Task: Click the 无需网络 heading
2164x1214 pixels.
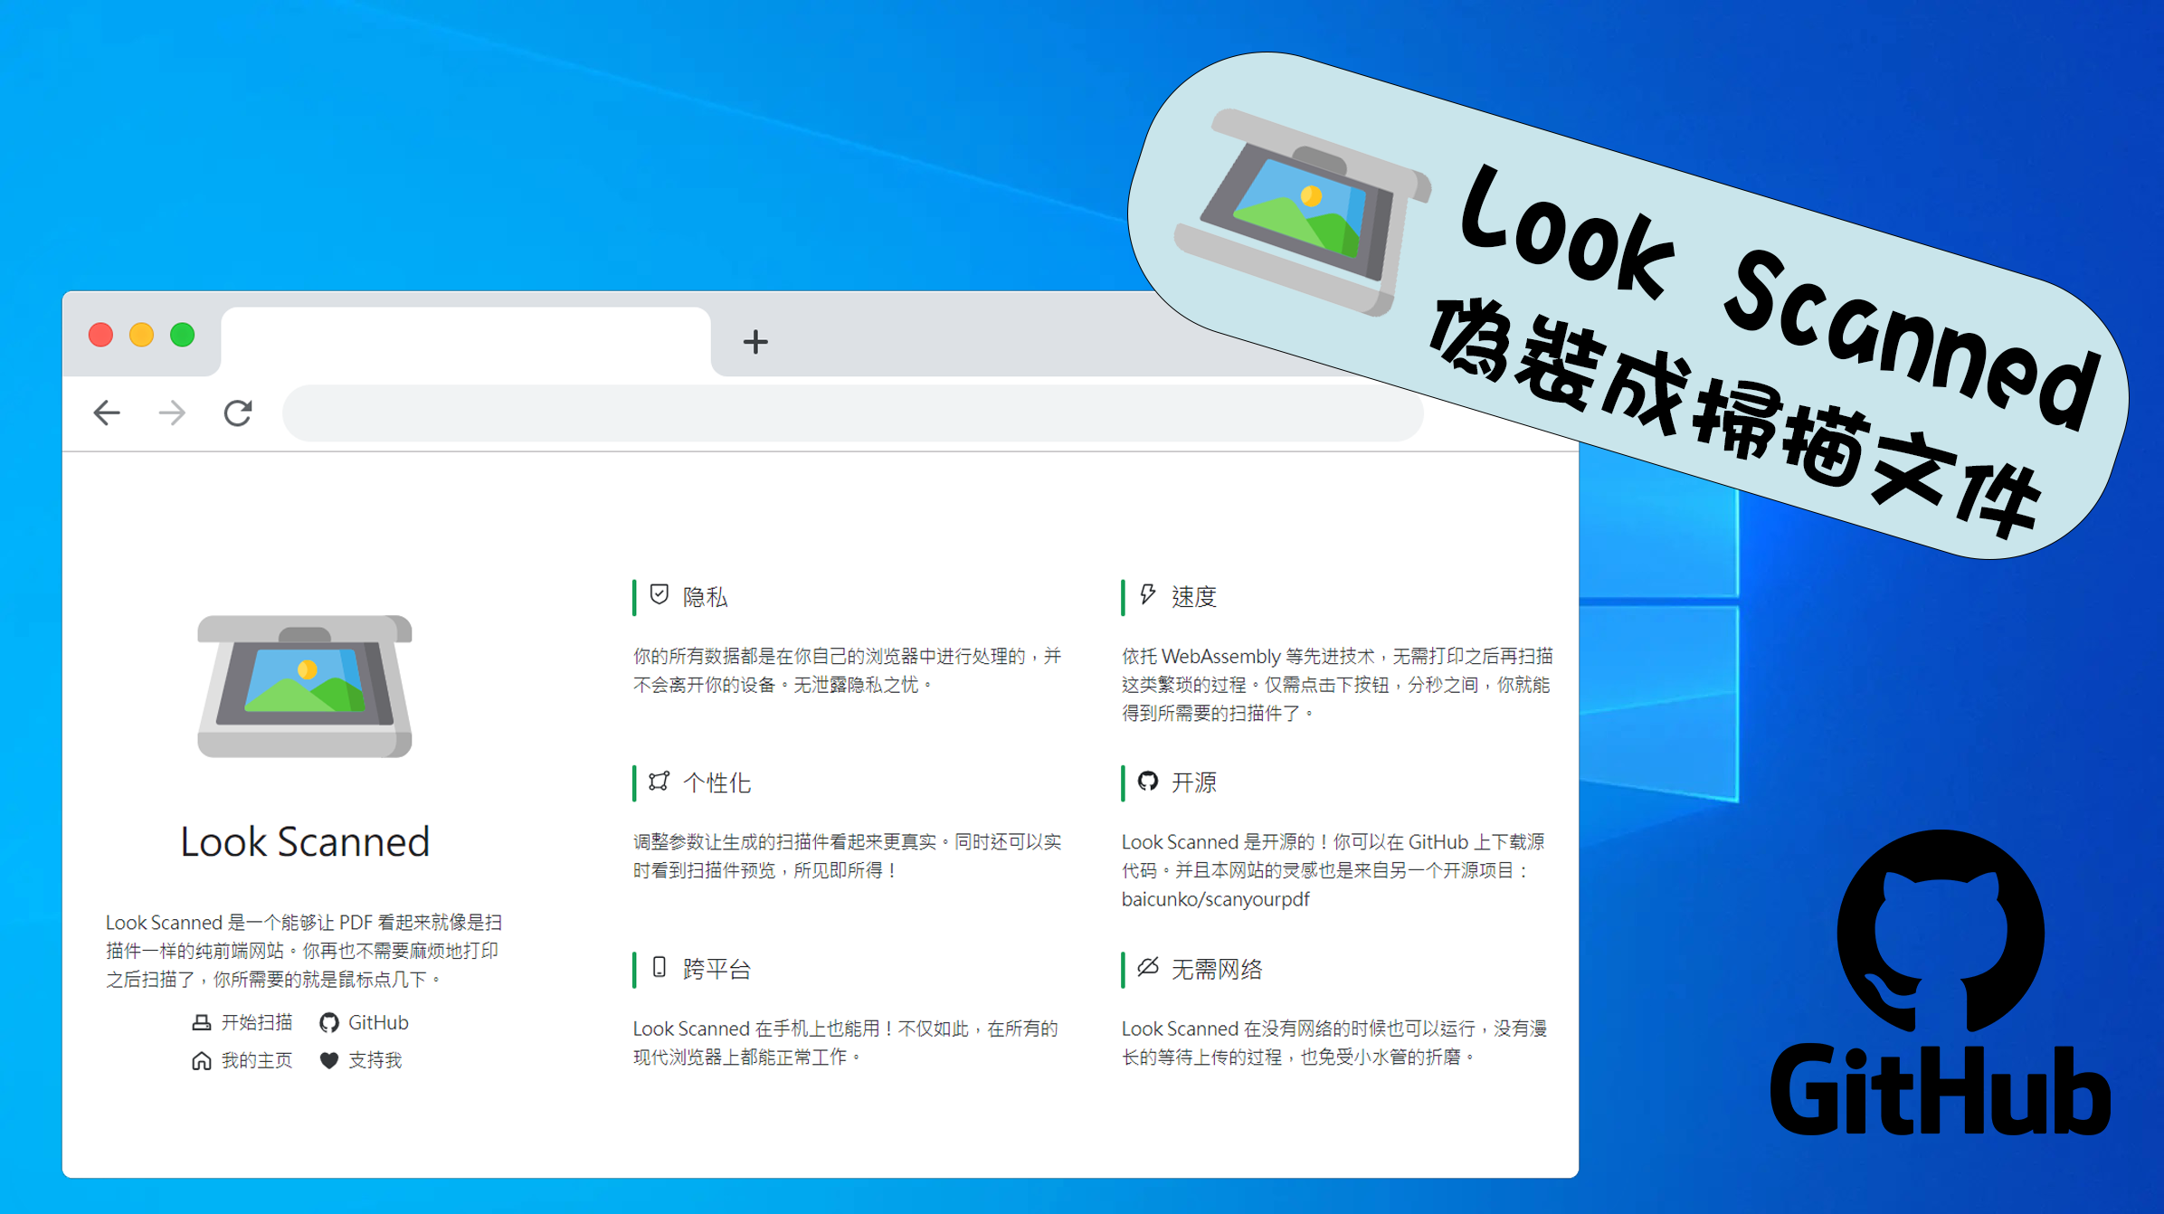Action: 1218,970
